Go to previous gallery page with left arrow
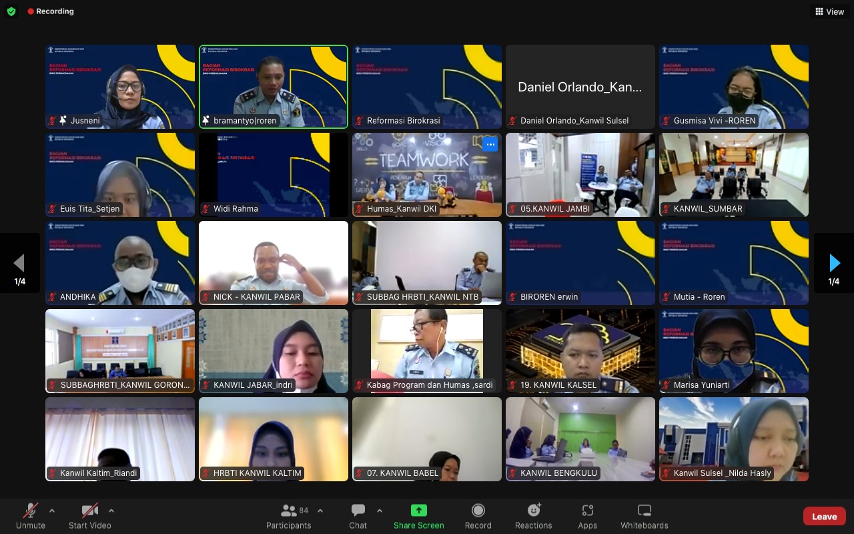Image resolution: width=854 pixels, height=534 pixels. (19, 262)
